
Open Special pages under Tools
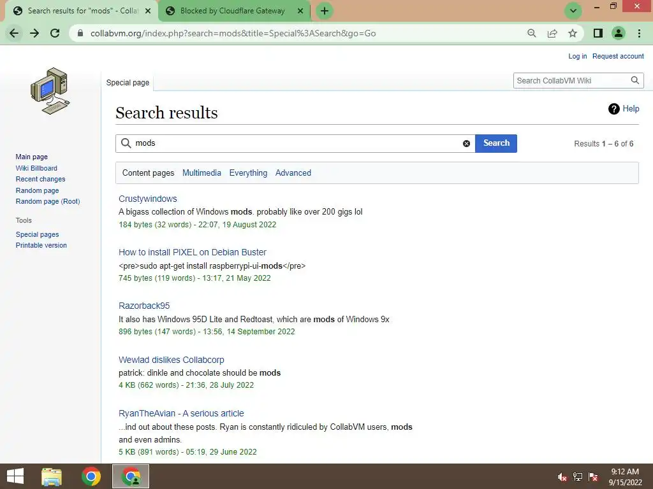click(38, 234)
